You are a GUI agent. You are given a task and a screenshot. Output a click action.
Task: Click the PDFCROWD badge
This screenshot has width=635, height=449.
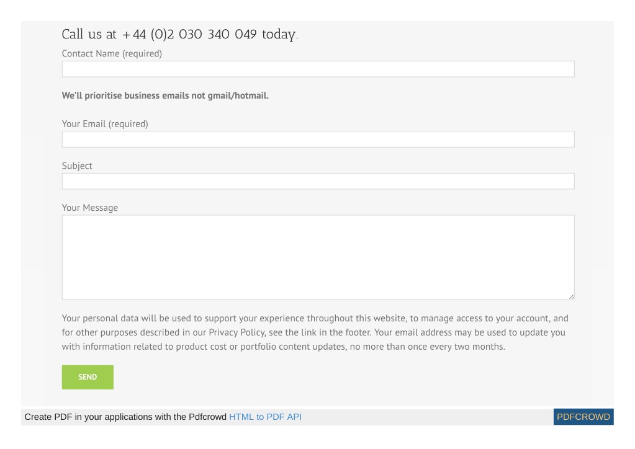tap(583, 417)
